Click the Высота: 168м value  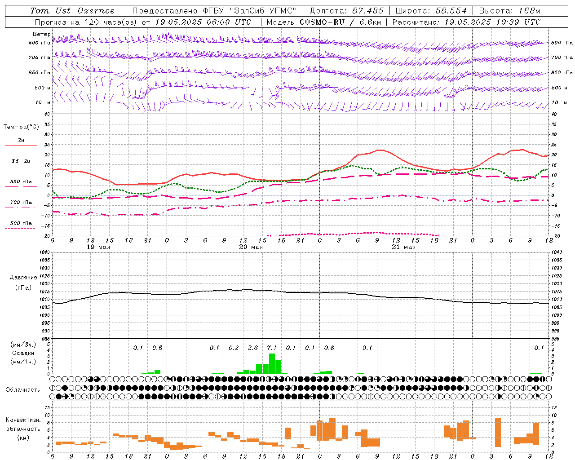(509, 11)
